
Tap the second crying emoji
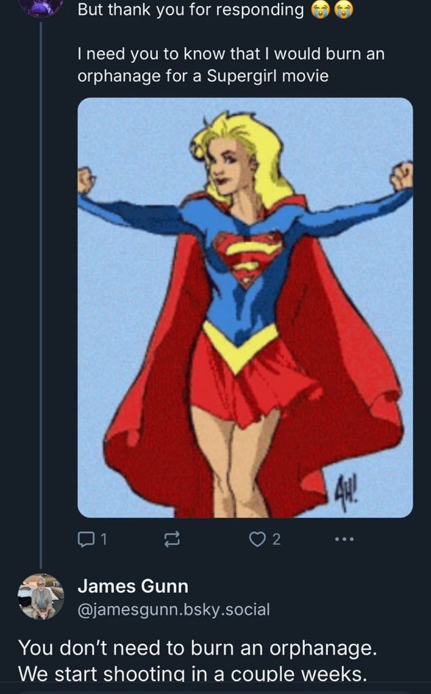click(x=344, y=9)
